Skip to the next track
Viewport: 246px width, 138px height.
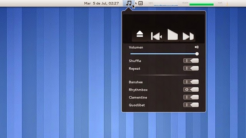click(x=188, y=36)
